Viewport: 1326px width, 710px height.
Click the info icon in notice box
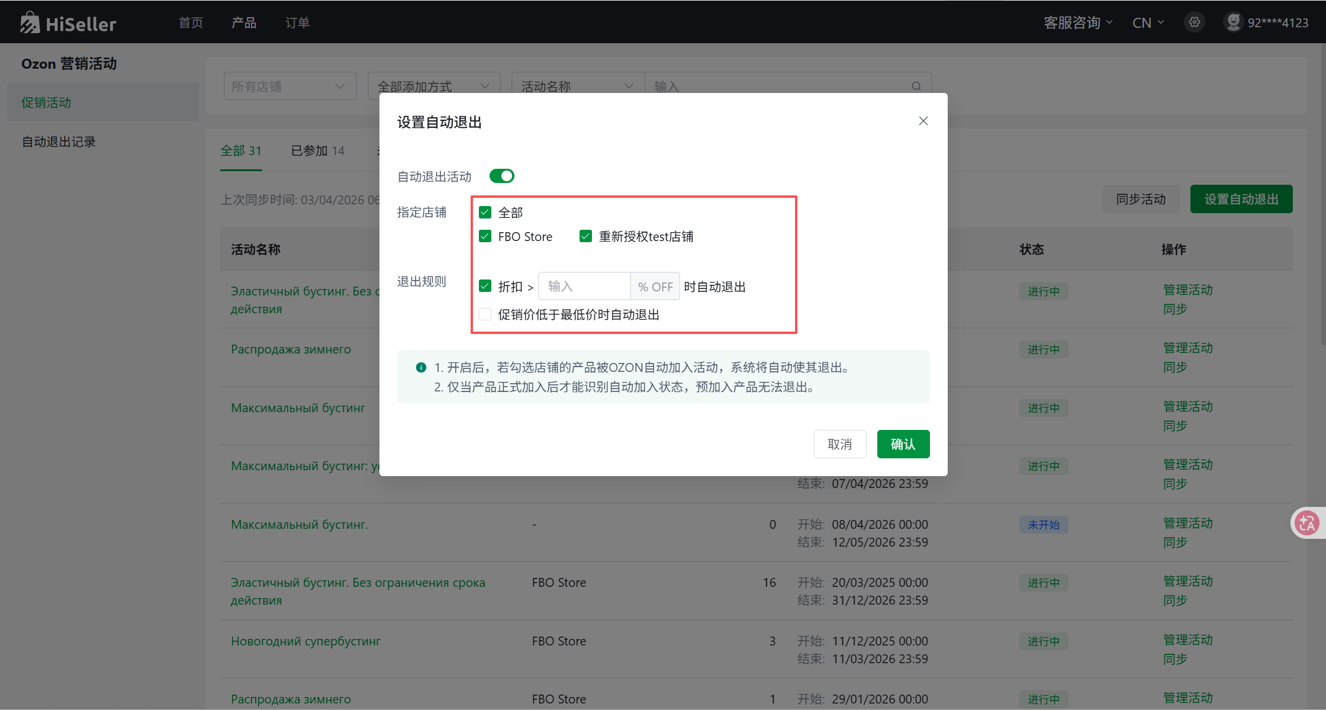421,367
